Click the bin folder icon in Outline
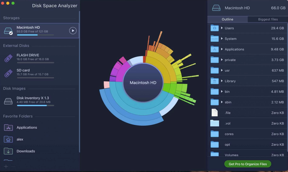The height and width of the screenshot is (172, 288). coord(214,91)
